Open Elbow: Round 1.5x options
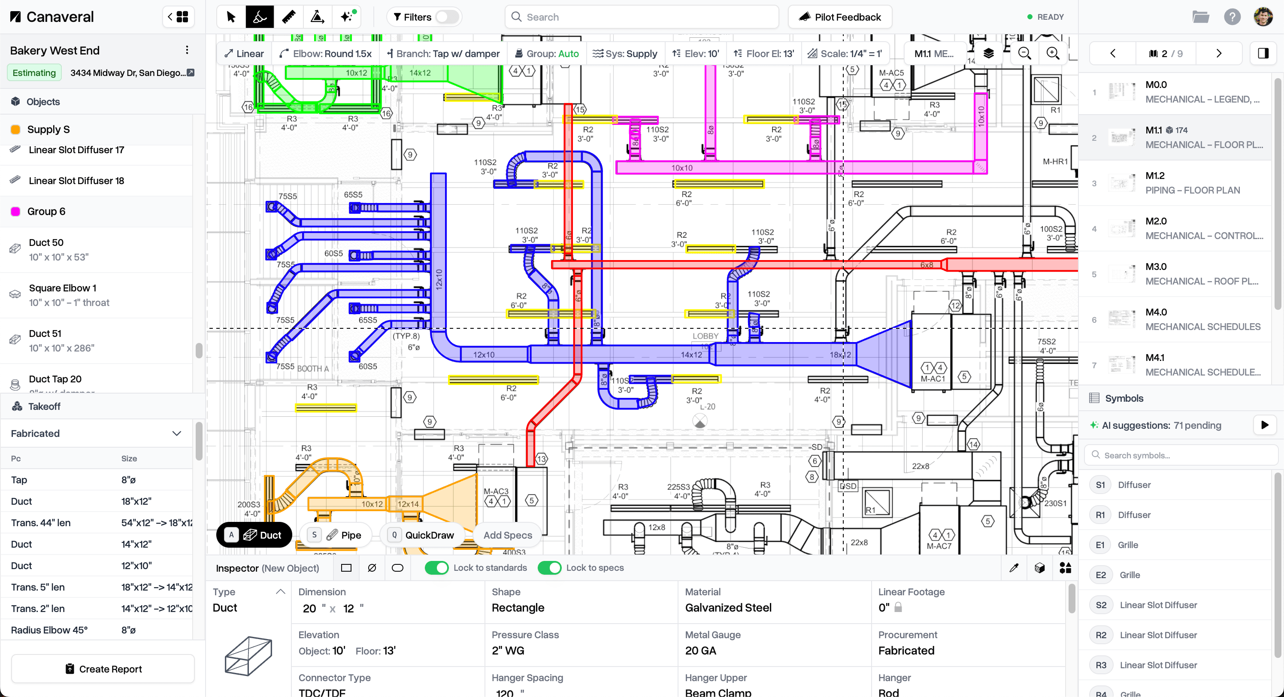 (x=326, y=53)
